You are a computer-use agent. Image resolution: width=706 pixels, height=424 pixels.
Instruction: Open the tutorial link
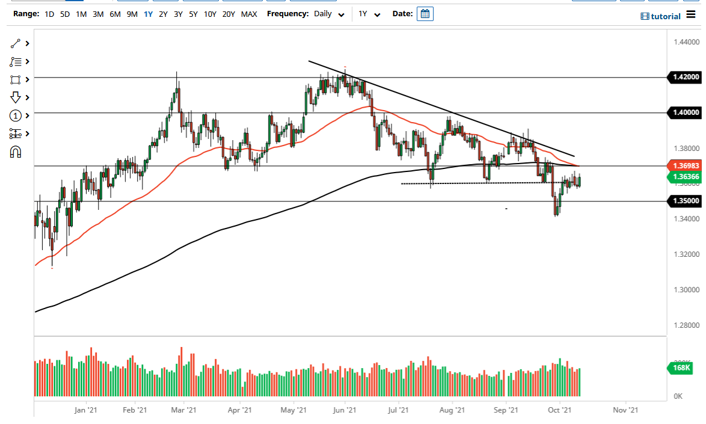tap(660, 16)
